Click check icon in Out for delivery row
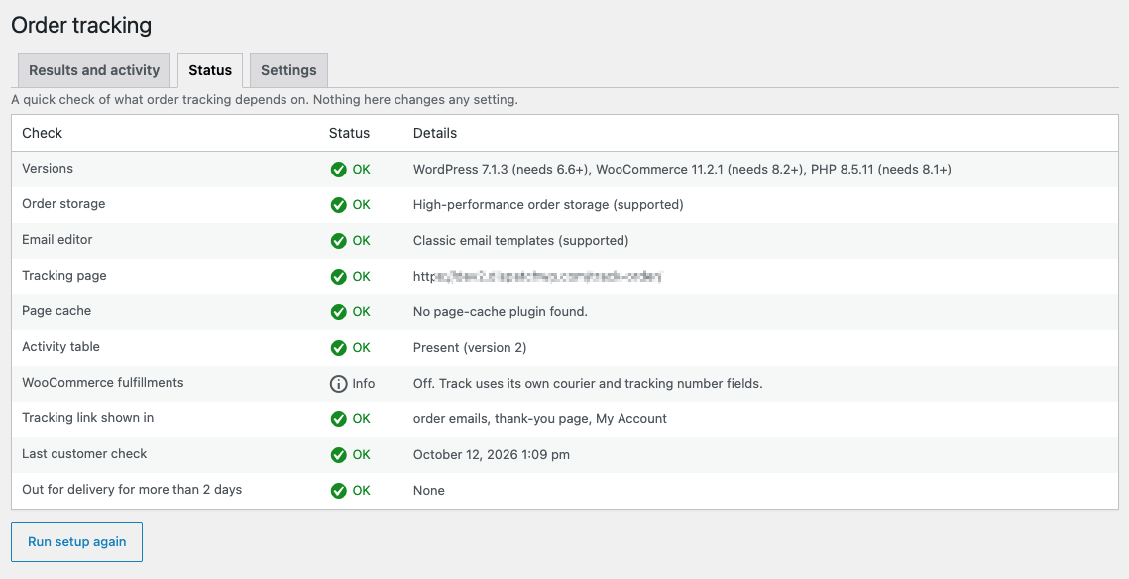1129x579 pixels. click(338, 491)
